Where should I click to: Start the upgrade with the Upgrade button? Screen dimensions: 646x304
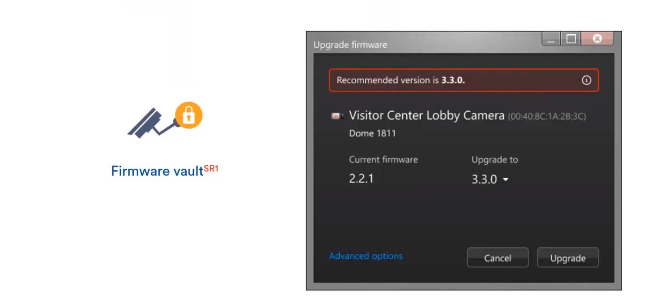tap(568, 258)
